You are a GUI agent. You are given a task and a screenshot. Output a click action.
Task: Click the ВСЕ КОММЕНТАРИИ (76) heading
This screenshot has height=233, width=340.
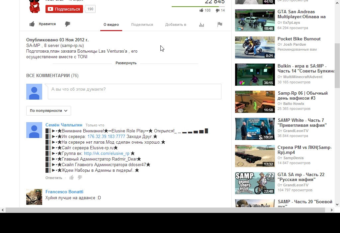(52, 76)
